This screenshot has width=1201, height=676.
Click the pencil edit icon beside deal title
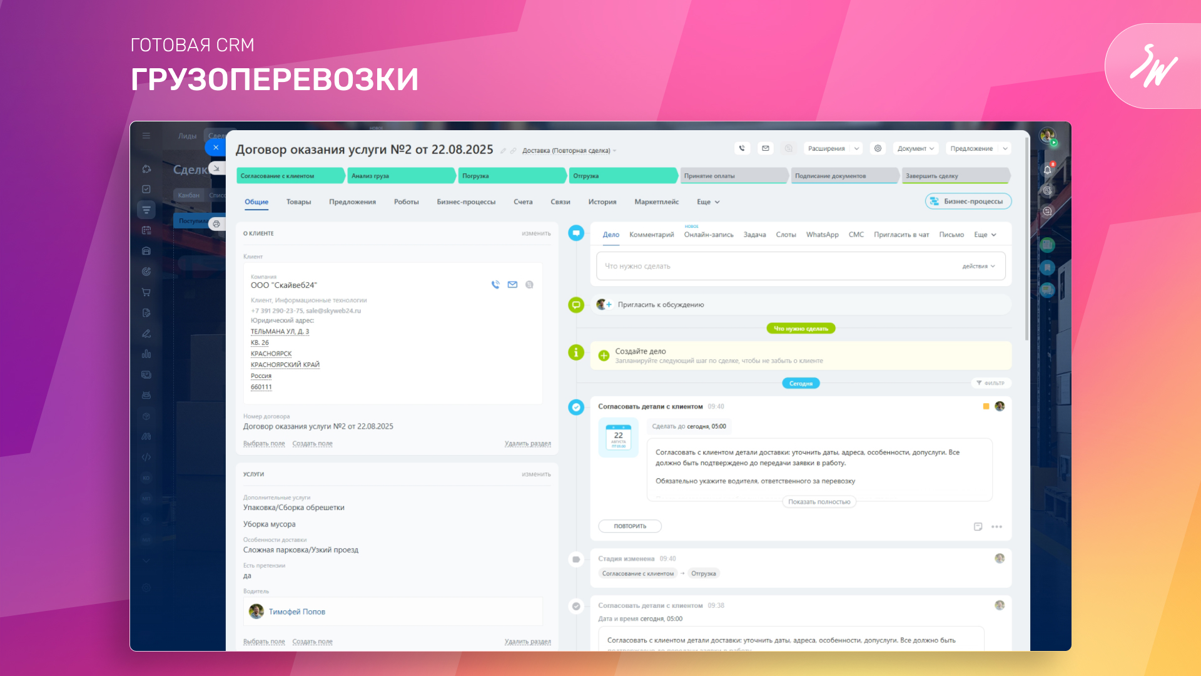pos(503,151)
